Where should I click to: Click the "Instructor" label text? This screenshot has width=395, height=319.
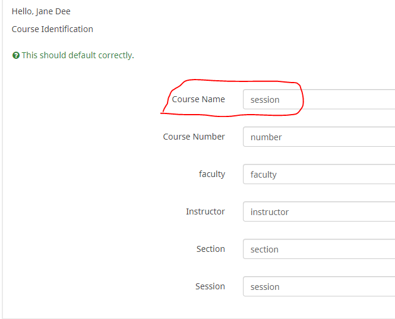[x=205, y=211]
